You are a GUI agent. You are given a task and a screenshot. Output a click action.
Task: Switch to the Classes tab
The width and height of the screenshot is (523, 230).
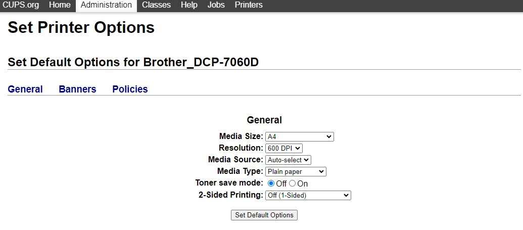pyautogui.click(x=156, y=5)
